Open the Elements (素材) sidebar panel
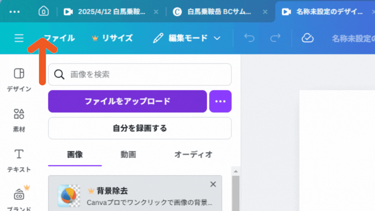 point(19,120)
